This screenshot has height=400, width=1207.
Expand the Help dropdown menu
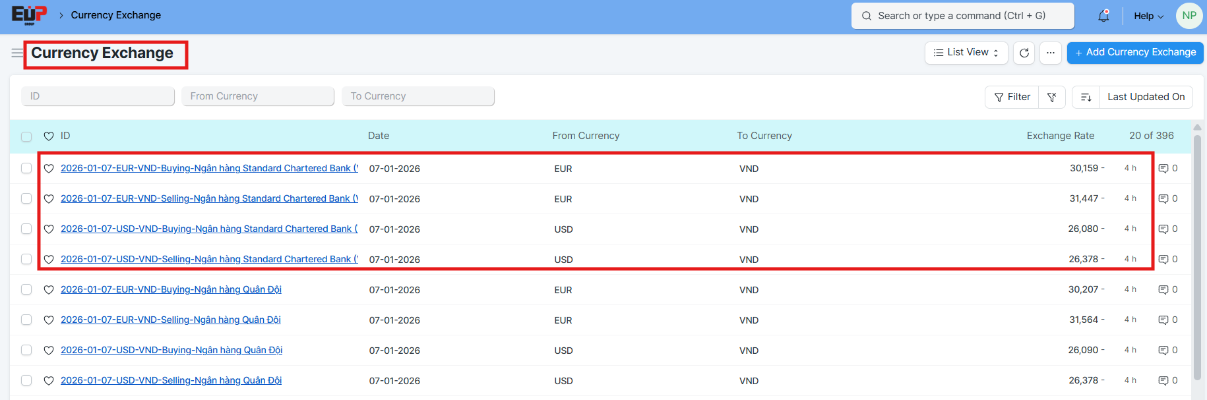click(x=1148, y=16)
